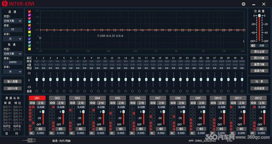
Task: Click the 总音量 master volume slider
Action: coord(259,28)
